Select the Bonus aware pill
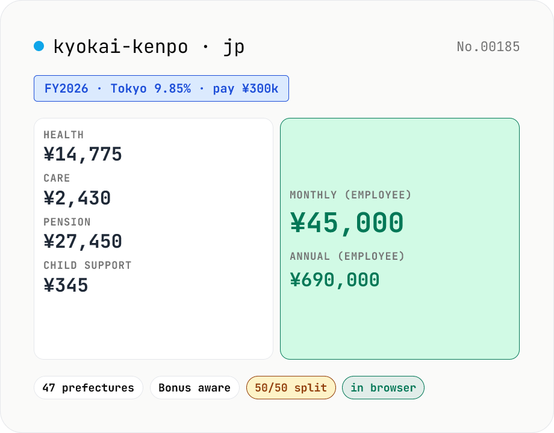Image resolution: width=554 pixels, height=433 pixels. [x=195, y=387]
